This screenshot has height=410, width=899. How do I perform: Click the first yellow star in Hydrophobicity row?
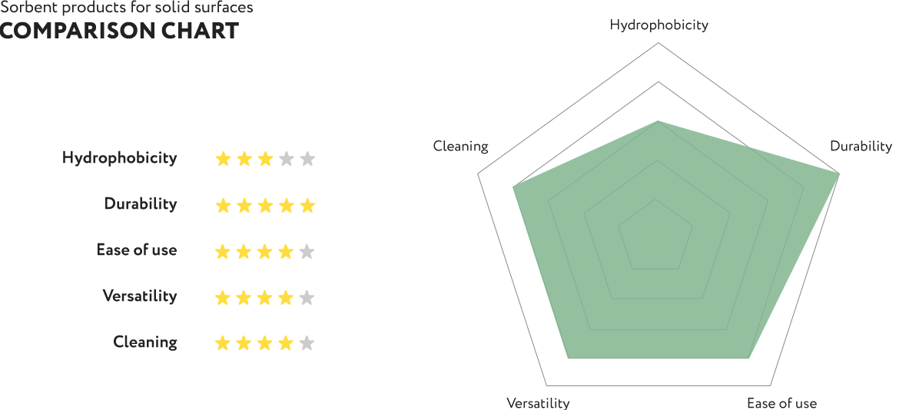223,159
